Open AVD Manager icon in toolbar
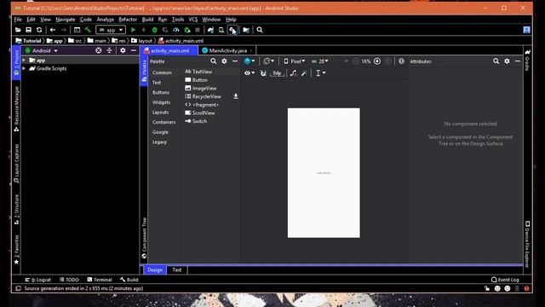 (221, 30)
